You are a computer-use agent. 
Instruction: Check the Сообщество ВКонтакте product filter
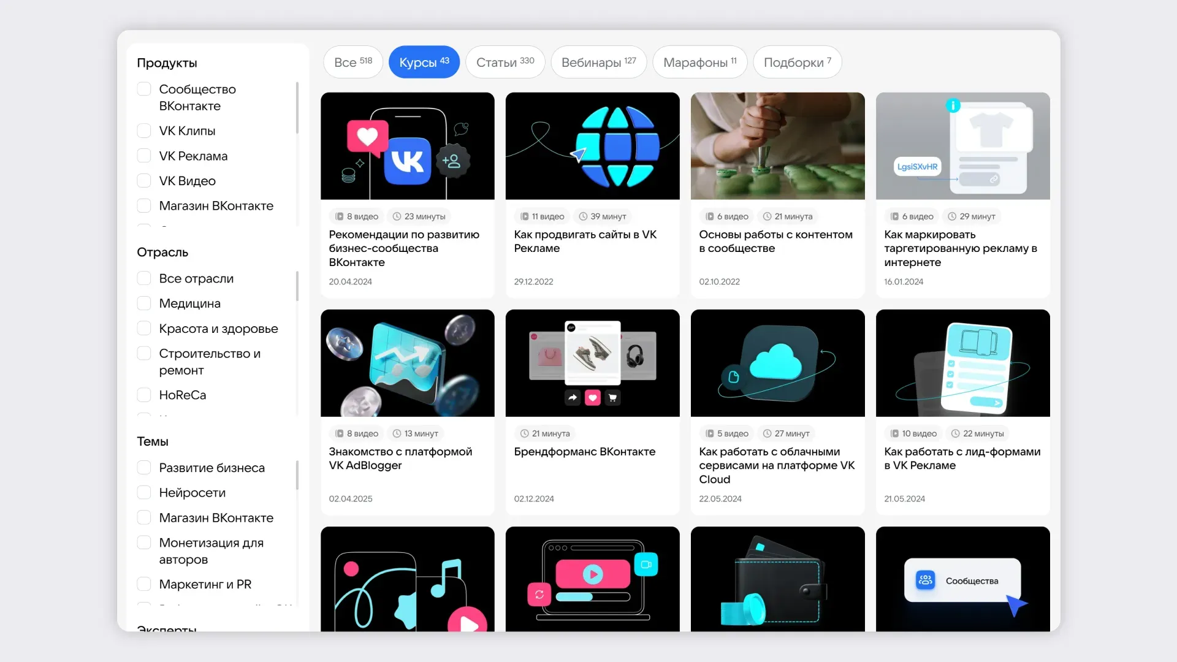click(x=144, y=89)
